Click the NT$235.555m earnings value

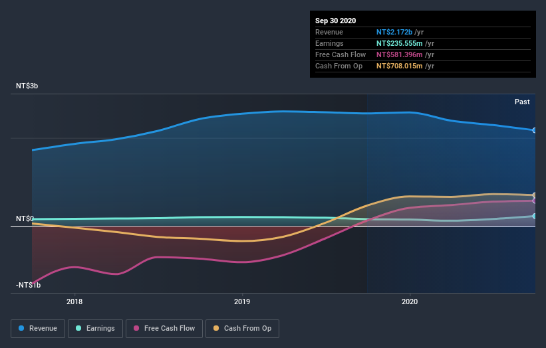point(400,43)
